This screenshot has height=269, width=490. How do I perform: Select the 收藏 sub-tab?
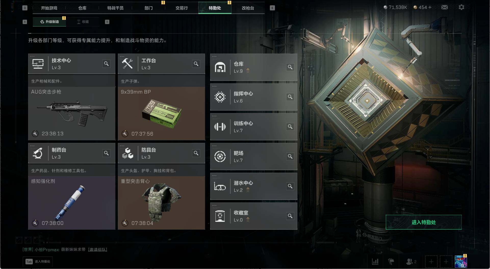pos(83,22)
